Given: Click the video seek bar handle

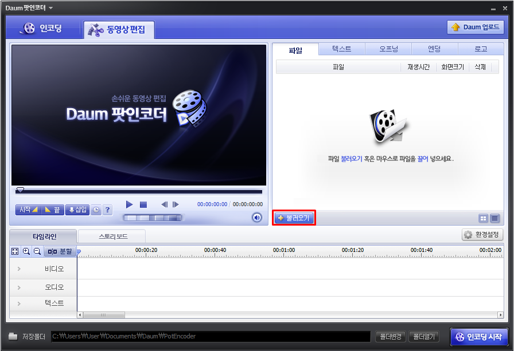Looking at the screenshot, I should click(x=20, y=190).
